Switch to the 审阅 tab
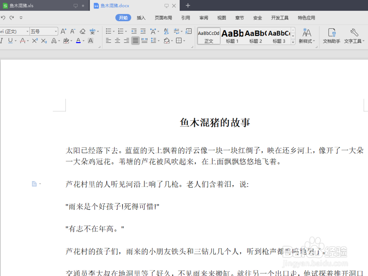Viewport: 368px width, 276px height. [x=204, y=18]
